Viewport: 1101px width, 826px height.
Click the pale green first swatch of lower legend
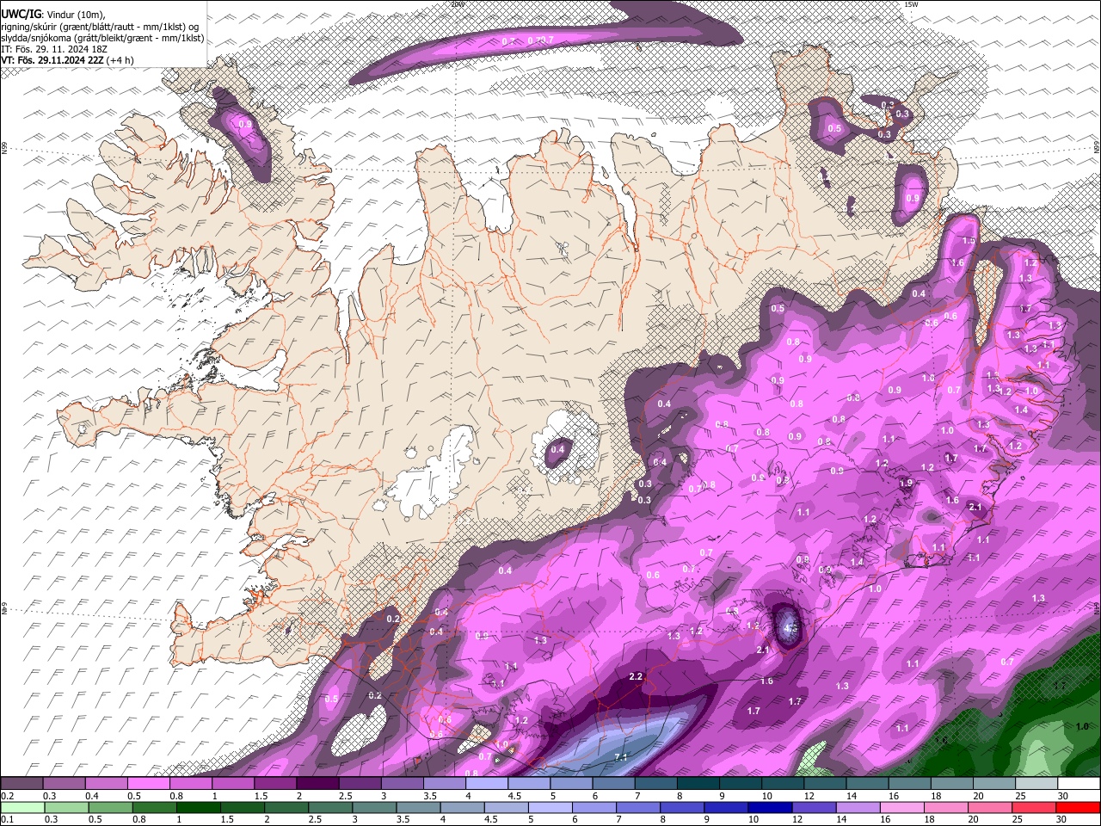pos(22,807)
